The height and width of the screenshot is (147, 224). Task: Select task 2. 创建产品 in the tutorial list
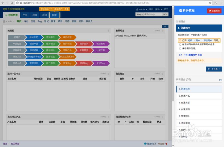point(199,96)
